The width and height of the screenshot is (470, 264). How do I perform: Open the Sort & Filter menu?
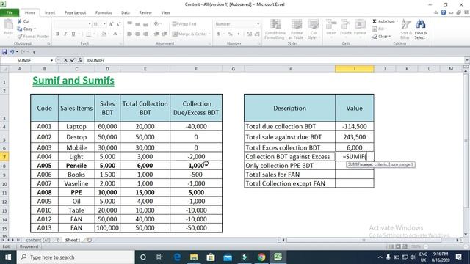pyautogui.click(x=406, y=29)
